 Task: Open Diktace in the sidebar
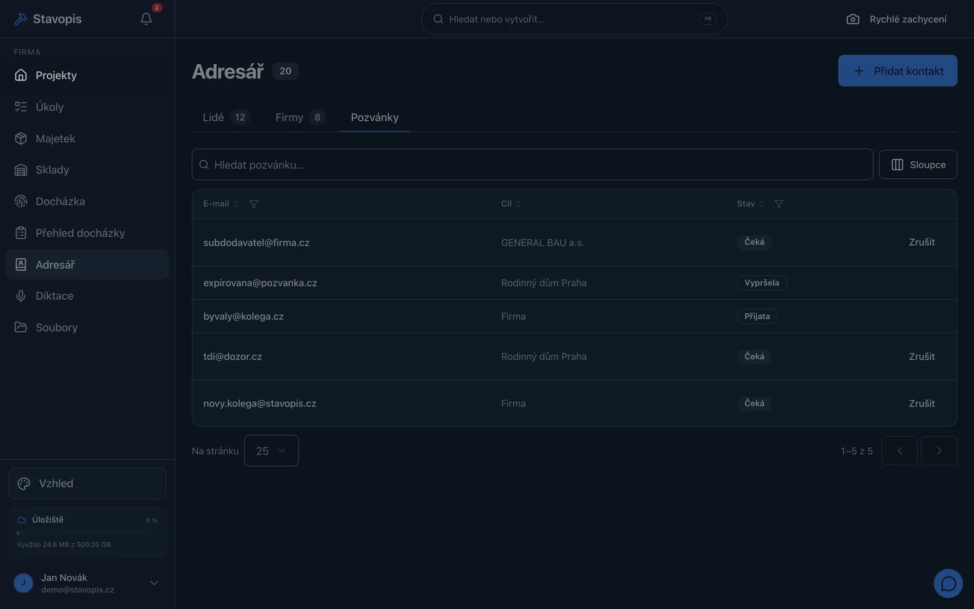click(x=87, y=296)
